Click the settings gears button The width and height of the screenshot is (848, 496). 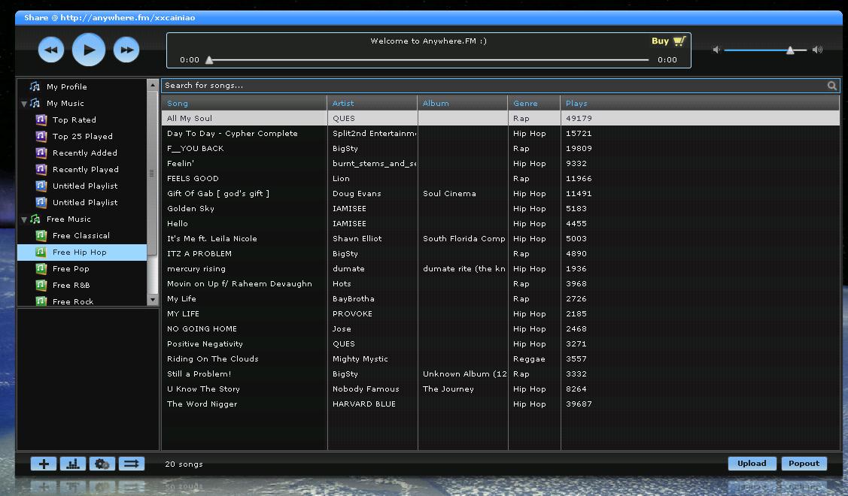click(x=102, y=464)
